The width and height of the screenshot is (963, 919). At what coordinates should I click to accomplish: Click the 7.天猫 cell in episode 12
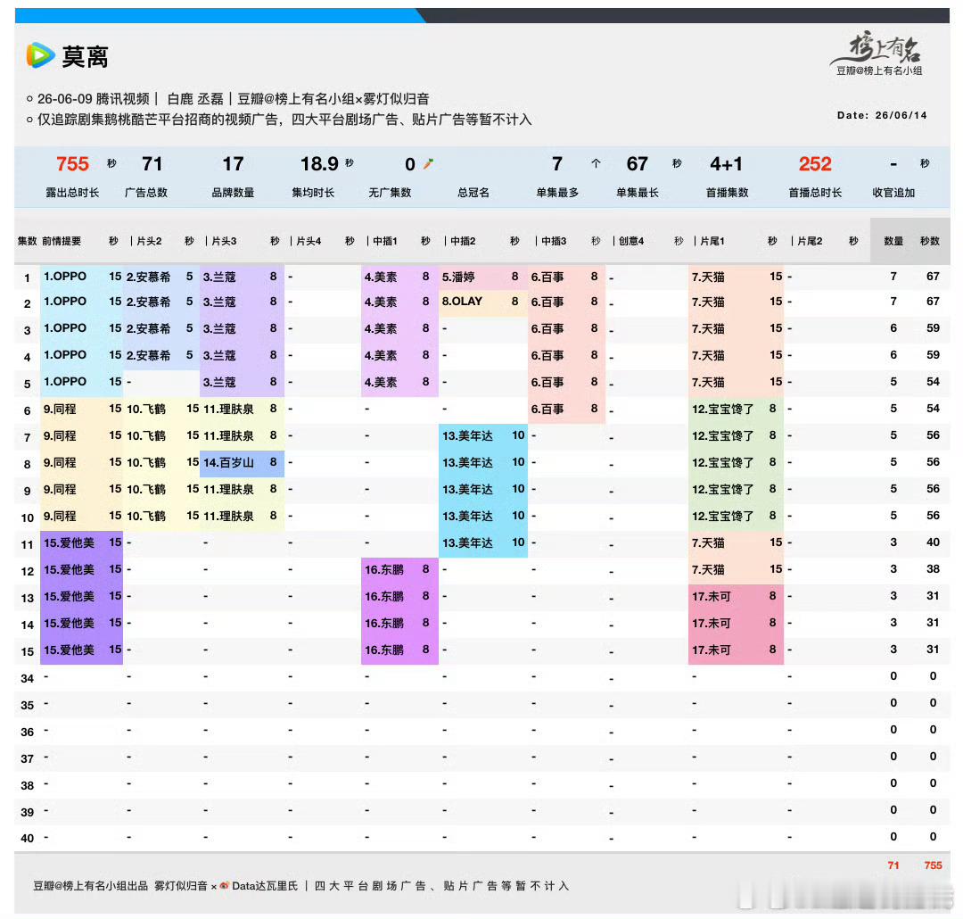click(x=708, y=570)
